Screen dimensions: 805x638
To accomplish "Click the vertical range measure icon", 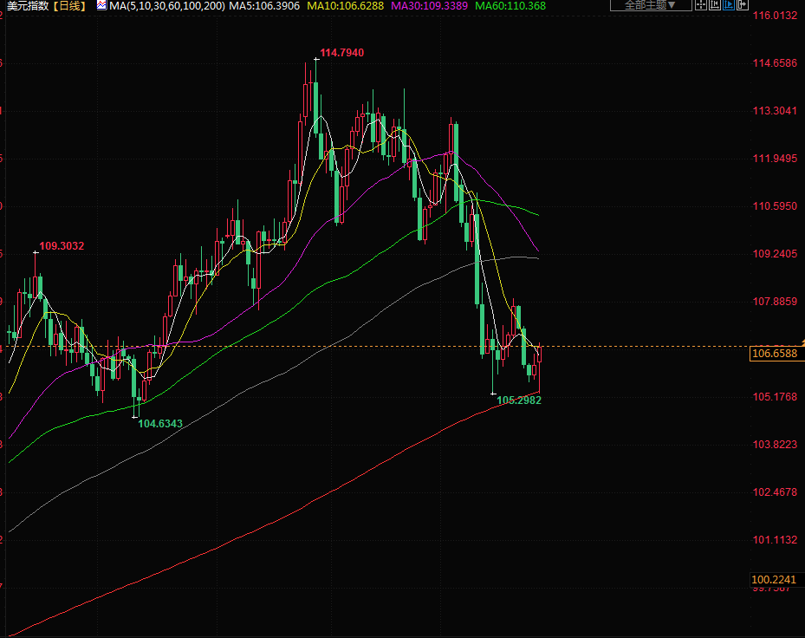I will tap(714, 5).
